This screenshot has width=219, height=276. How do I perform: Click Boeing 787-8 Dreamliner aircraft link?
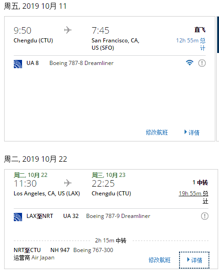[81, 63]
